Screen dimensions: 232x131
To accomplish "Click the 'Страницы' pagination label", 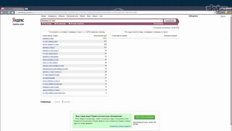I will click(46, 102).
